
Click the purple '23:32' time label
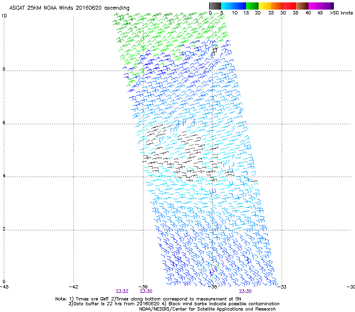pyautogui.click(x=122, y=291)
